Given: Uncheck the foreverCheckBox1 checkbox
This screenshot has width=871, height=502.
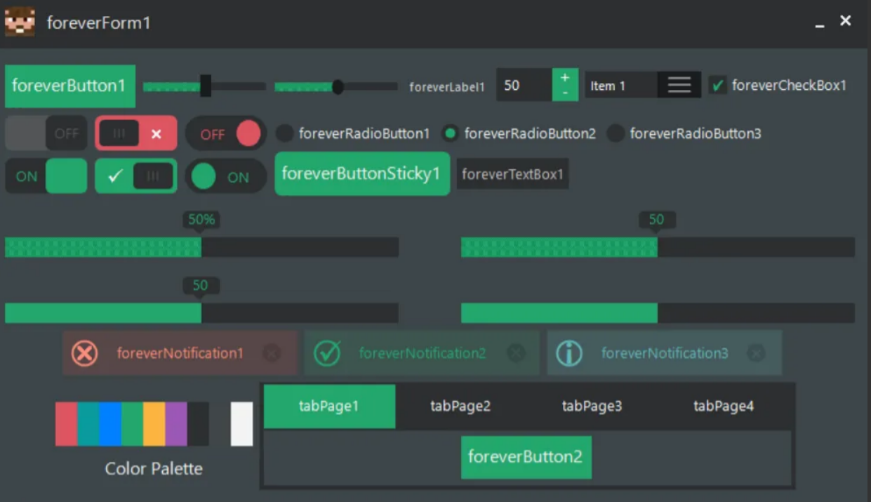Looking at the screenshot, I should click(x=718, y=86).
